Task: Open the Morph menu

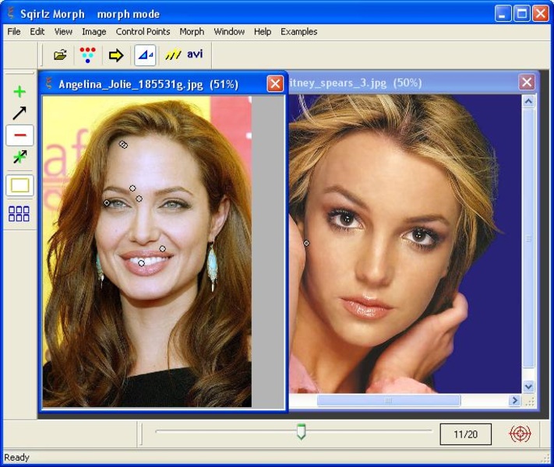Action: (192, 32)
